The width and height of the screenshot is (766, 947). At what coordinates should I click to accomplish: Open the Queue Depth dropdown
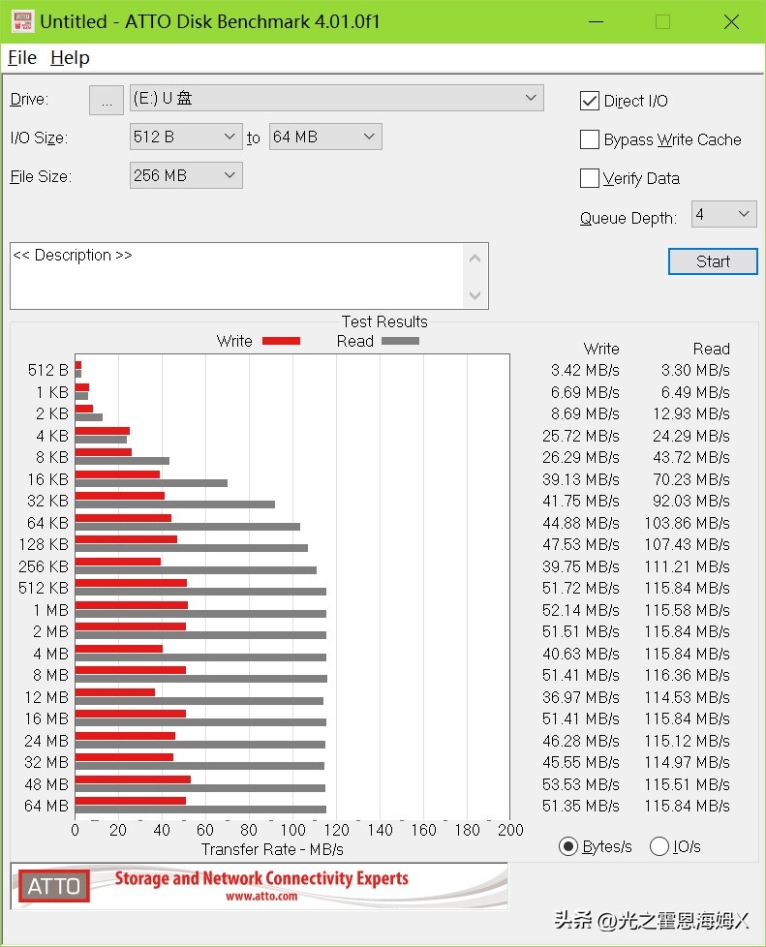[723, 214]
